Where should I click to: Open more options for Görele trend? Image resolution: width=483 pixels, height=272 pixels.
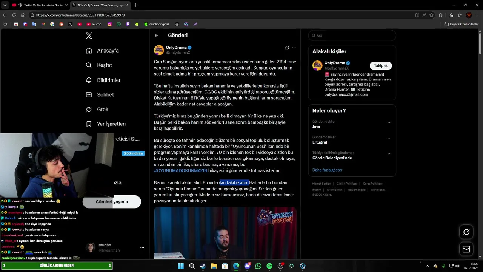389,154
